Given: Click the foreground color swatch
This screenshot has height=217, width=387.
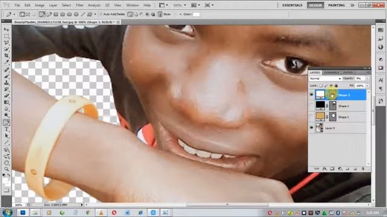Looking at the screenshot, I should click(5, 181).
